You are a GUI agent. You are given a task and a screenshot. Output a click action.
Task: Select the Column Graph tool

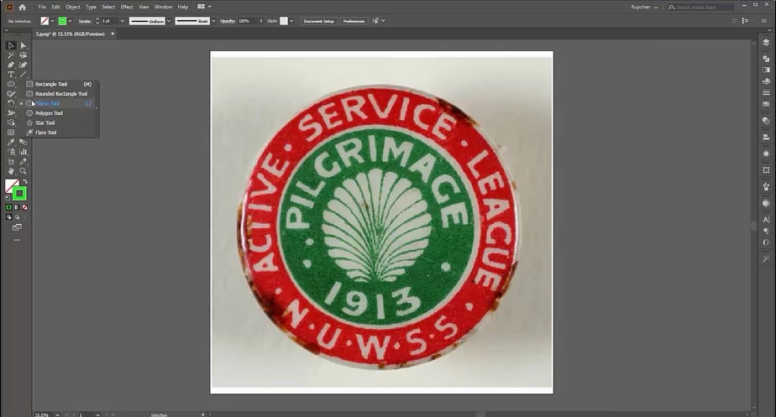23,152
